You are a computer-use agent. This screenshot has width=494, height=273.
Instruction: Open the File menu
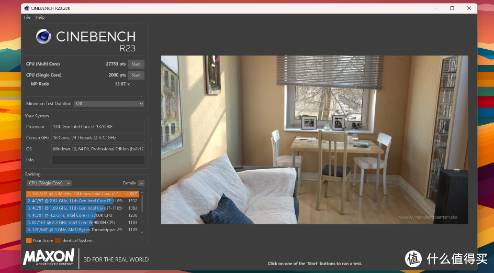pyautogui.click(x=27, y=17)
